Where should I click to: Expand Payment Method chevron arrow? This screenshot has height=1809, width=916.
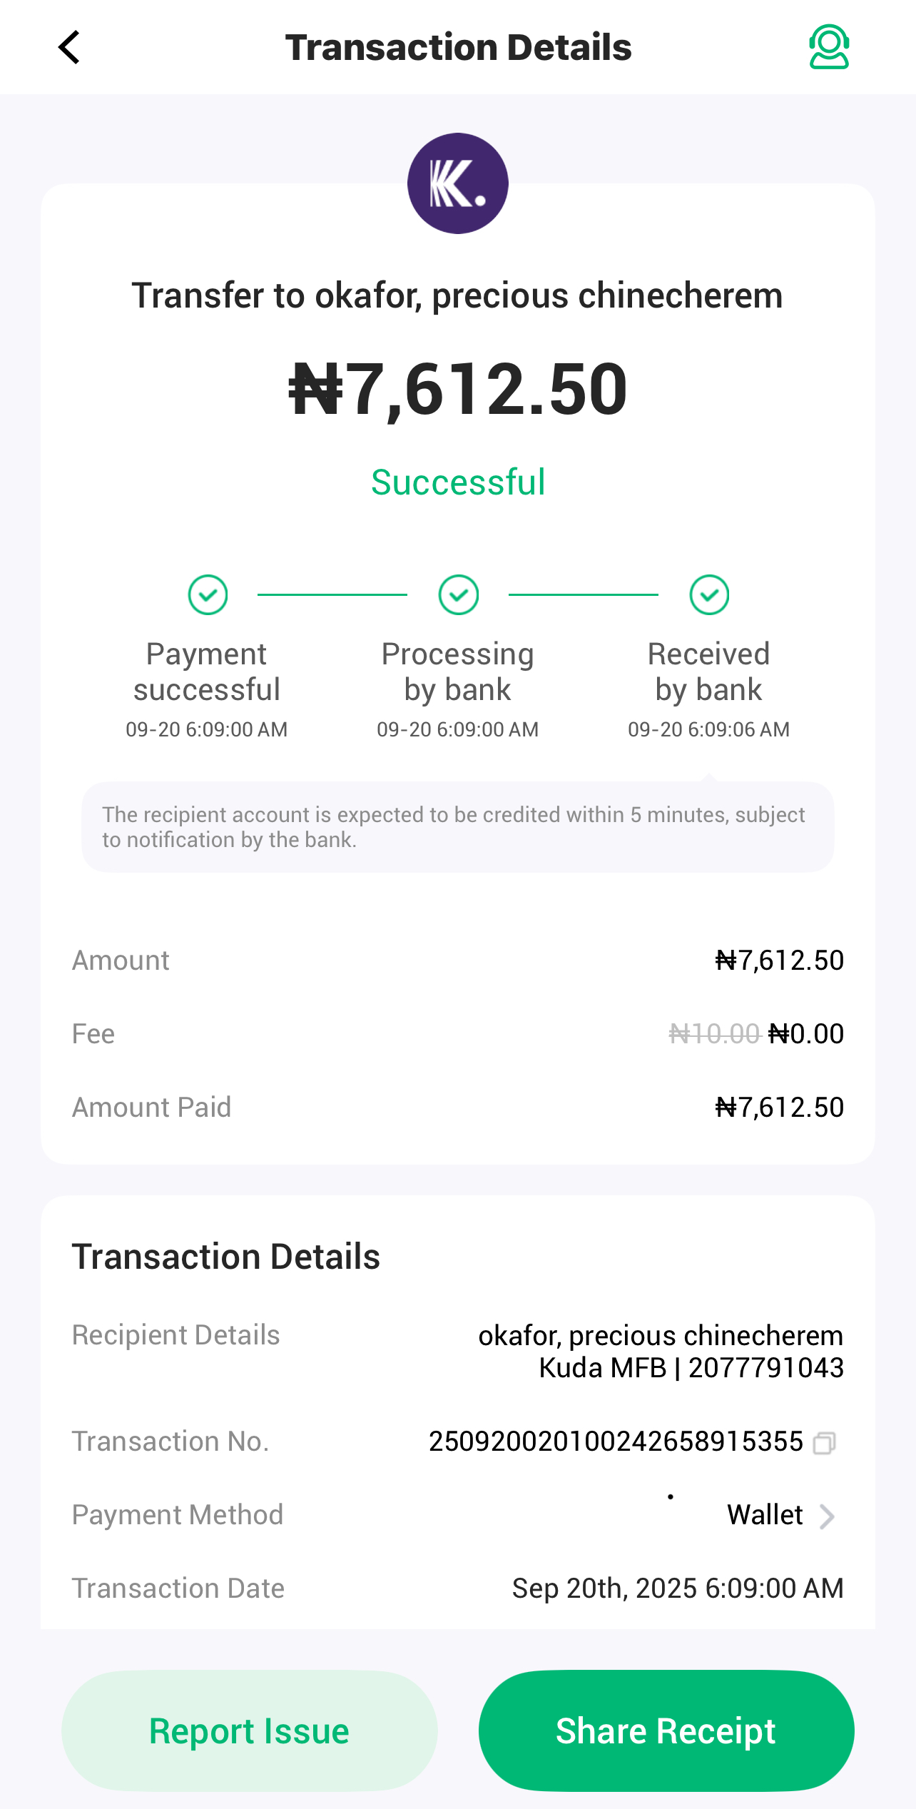[x=827, y=1516]
